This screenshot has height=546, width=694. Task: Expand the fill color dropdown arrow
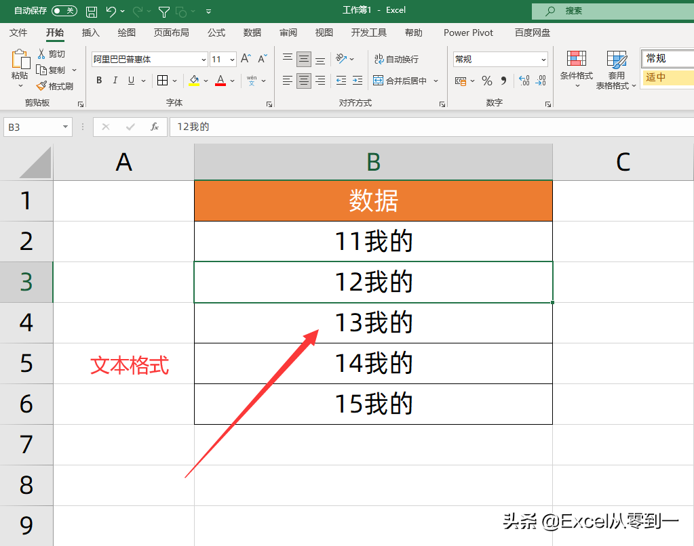(206, 81)
